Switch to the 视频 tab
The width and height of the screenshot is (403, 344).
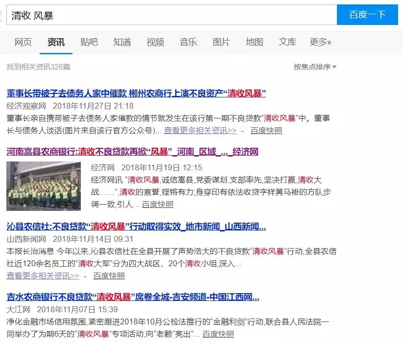pyautogui.click(x=155, y=42)
